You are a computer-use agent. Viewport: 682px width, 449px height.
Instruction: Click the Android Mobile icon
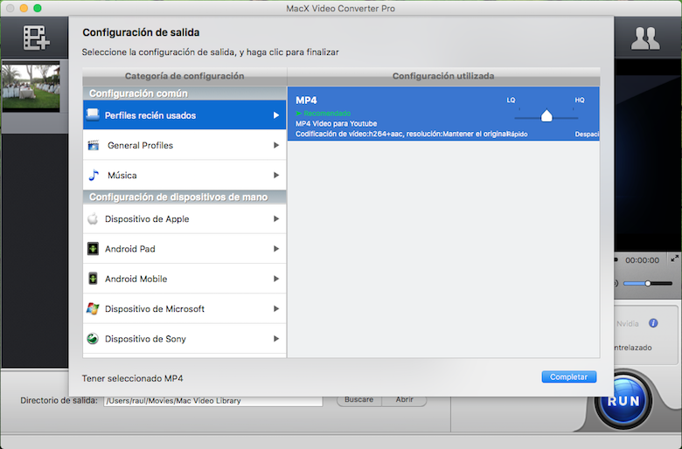tap(93, 279)
